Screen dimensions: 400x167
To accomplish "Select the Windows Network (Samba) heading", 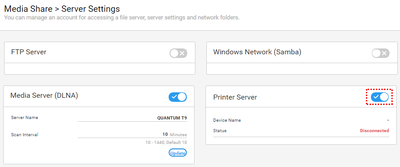I will click(257, 52).
